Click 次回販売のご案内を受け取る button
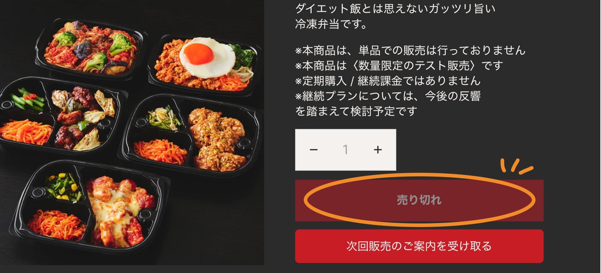 click(x=419, y=246)
